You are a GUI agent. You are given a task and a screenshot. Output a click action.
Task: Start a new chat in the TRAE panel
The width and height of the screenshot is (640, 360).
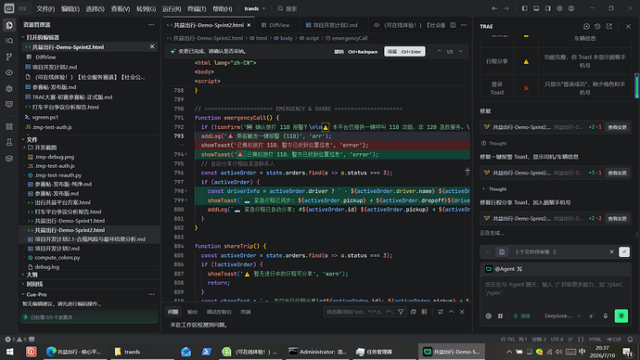(586, 26)
